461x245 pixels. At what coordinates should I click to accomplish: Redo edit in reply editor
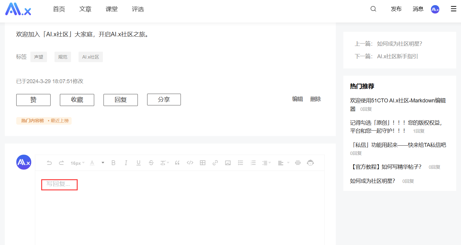pos(61,163)
